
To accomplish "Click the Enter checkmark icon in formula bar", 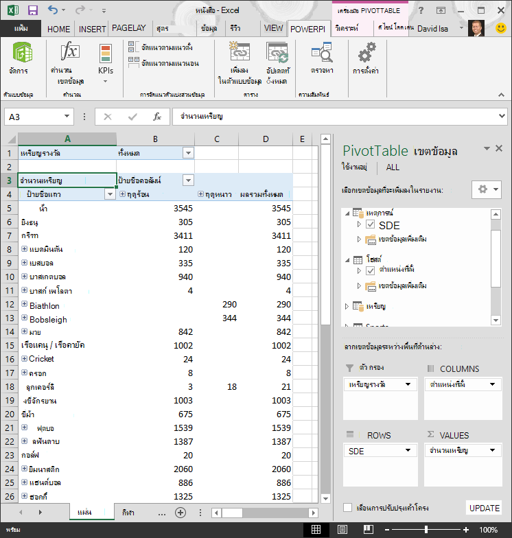I will [x=132, y=117].
